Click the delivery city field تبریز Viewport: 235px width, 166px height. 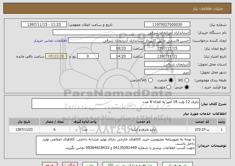167,72
